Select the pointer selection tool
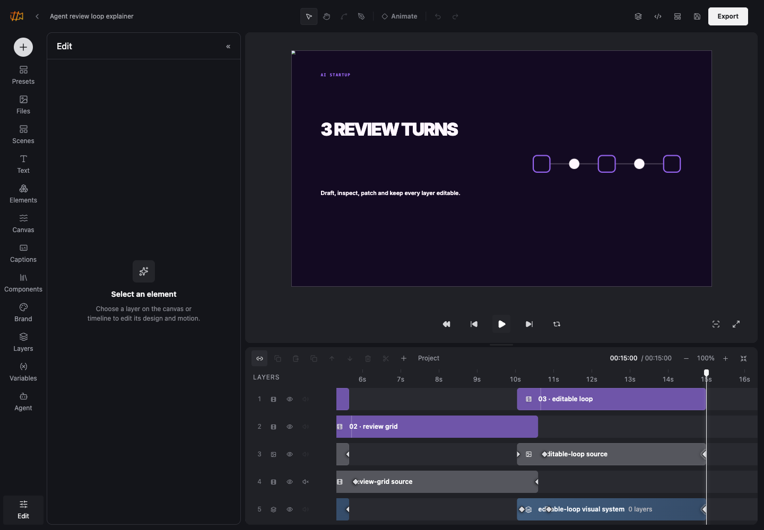 pos(309,16)
